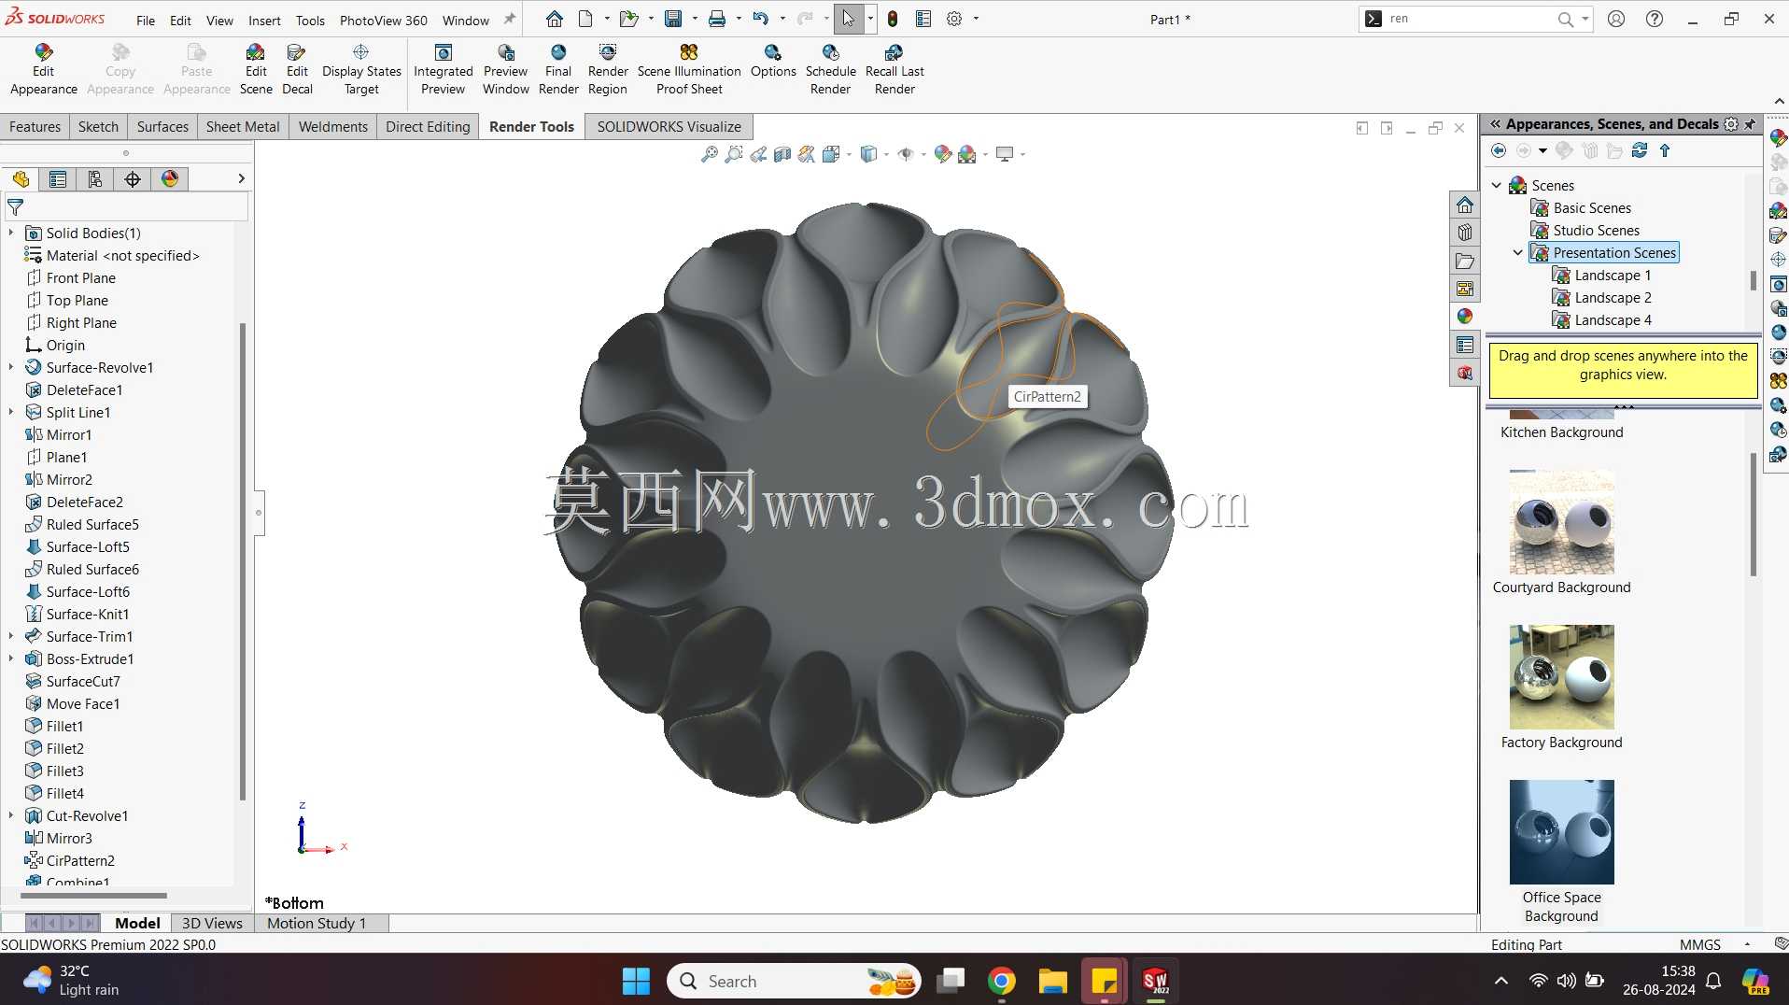Click Refresh icon in Appearances pane
Image resolution: width=1789 pixels, height=1005 pixels.
[1639, 150]
